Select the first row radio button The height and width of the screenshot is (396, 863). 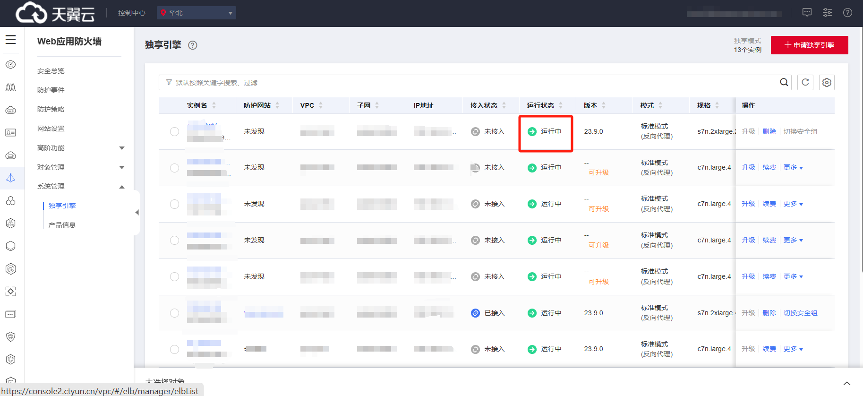coord(175,132)
